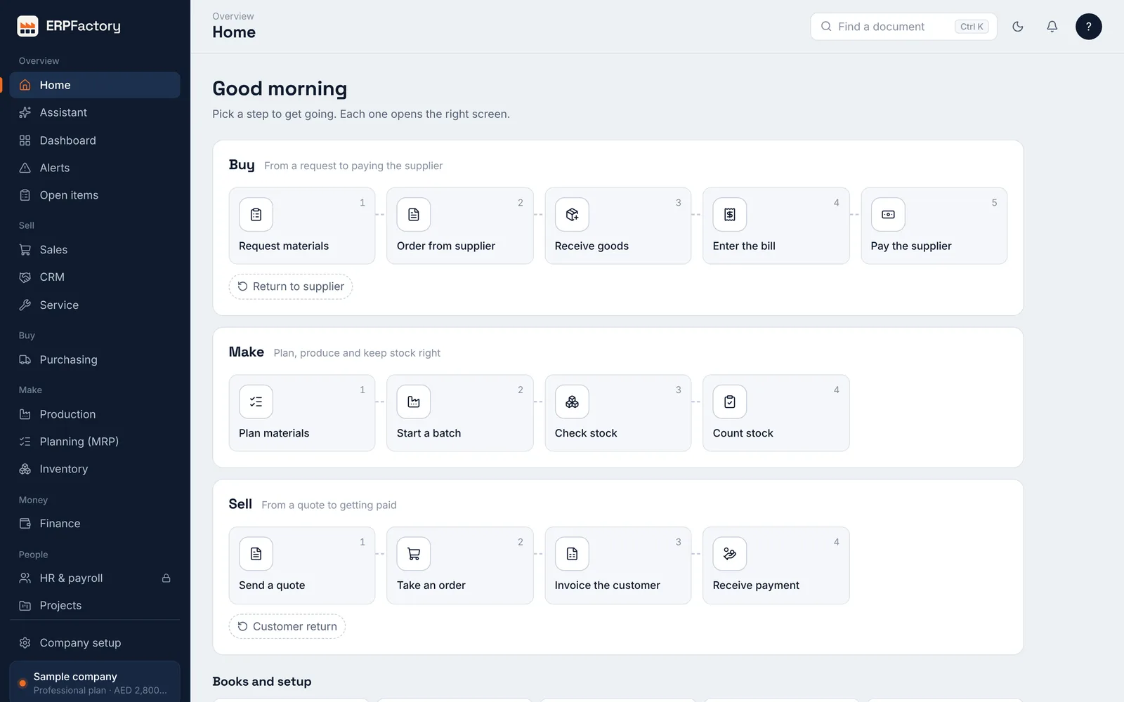This screenshot has height=702, width=1124.
Task: Open the Enter the bill icon
Action: tap(730, 215)
